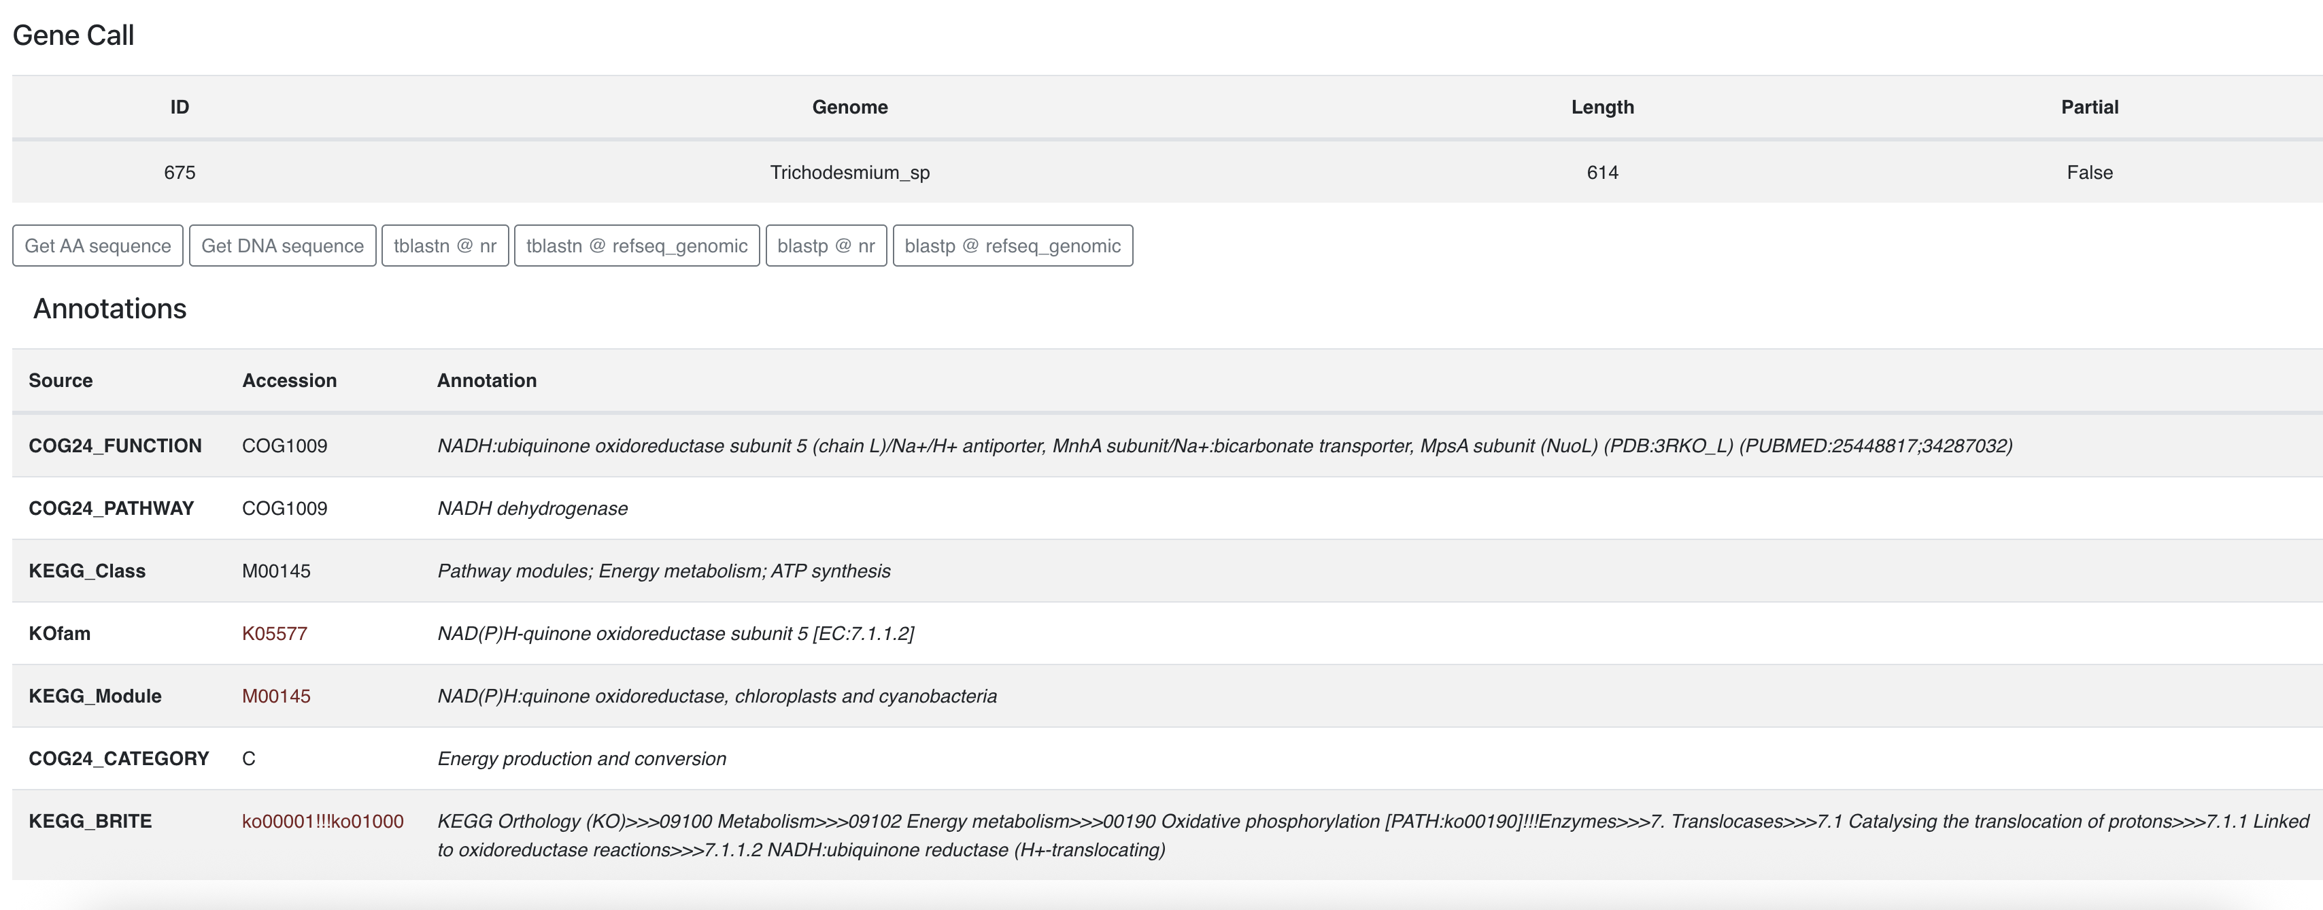Image resolution: width=2323 pixels, height=910 pixels.
Task: Click COG1009 accession in COG24_PATHWAY row
Action: [284, 509]
